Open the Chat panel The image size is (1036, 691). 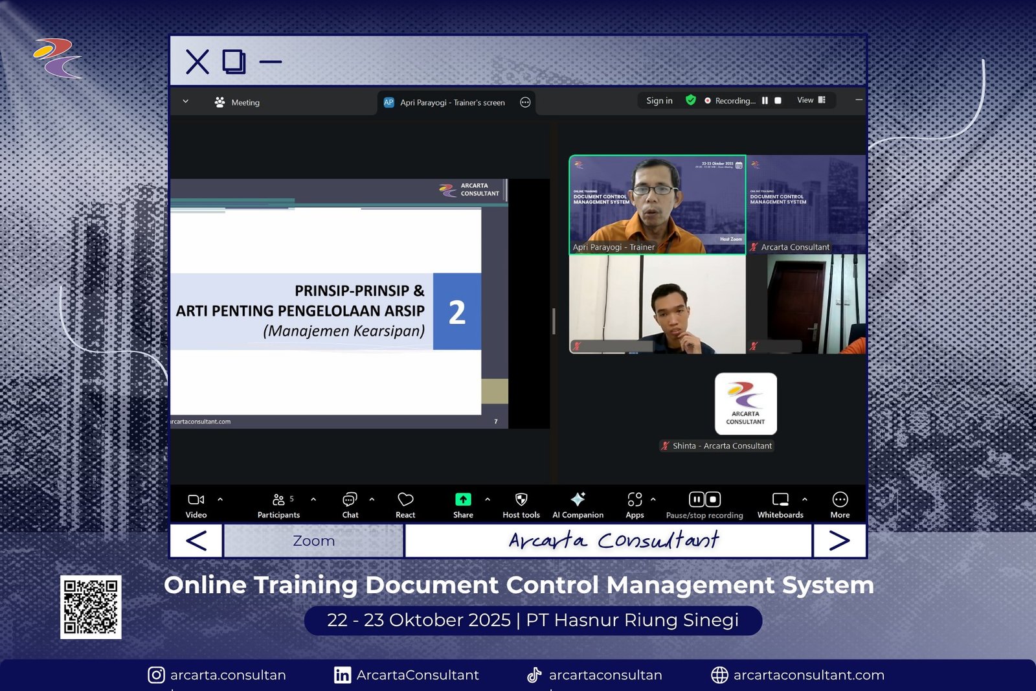[x=350, y=500]
